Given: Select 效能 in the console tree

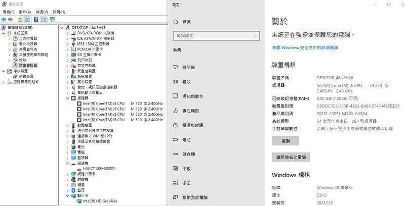Looking at the screenshot, I should [23, 60].
